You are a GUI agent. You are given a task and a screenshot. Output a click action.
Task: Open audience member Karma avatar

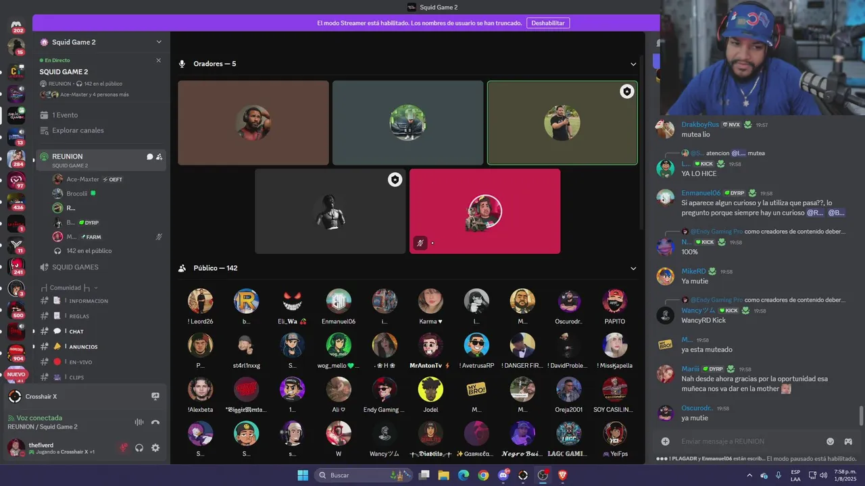(430, 301)
